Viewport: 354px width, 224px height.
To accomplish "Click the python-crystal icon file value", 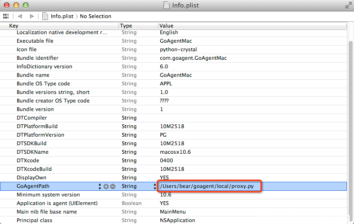I will pos(178,49).
